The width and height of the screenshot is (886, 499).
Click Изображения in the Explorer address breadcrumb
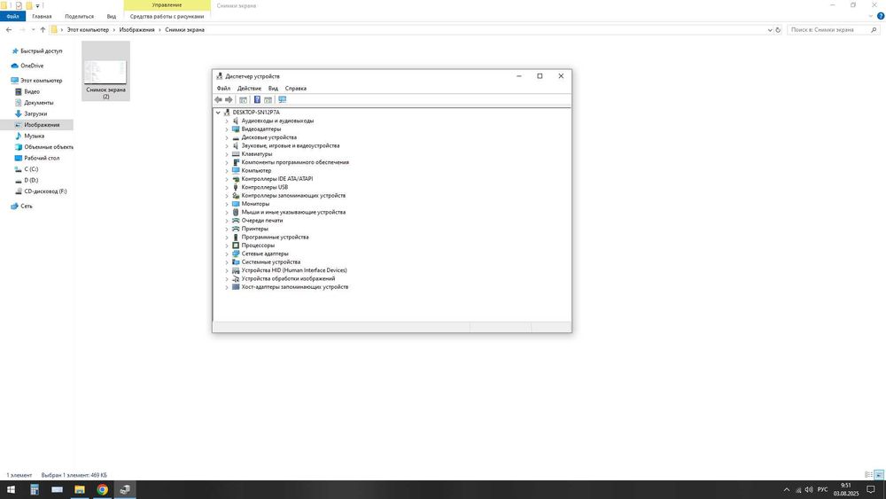tap(136, 30)
